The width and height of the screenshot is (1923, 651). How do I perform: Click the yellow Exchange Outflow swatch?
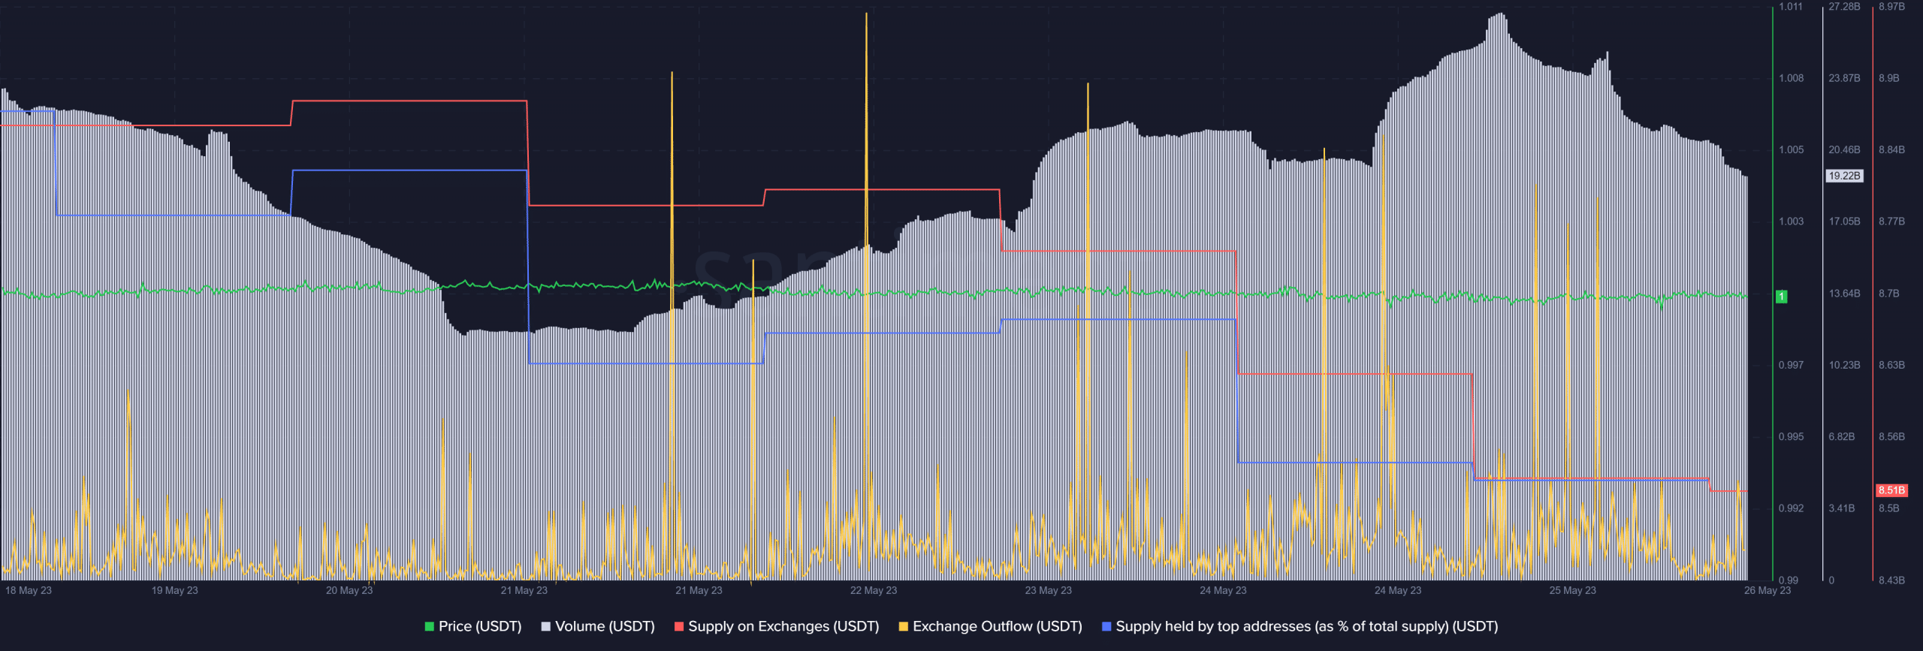coord(904,627)
